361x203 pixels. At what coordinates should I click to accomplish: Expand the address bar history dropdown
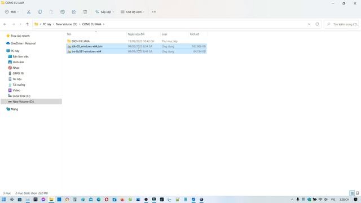click(x=309, y=24)
